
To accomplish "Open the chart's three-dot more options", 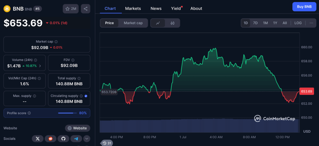I will coord(311,23).
